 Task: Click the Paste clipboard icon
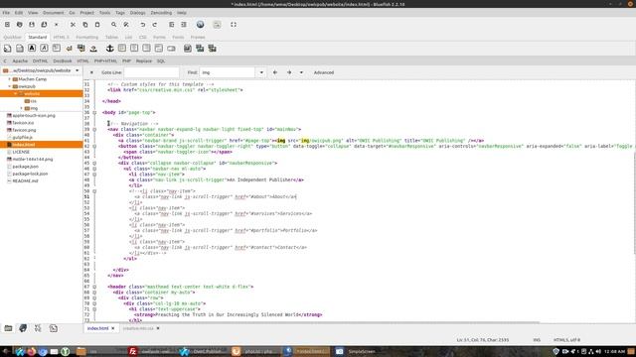coord(97,25)
